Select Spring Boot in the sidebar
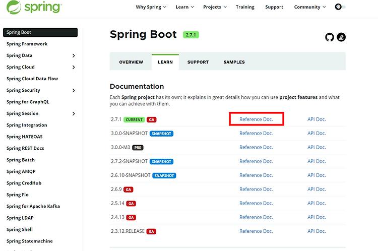Image resolution: width=378 pixels, height=251 pixels. pyautogui.click(x=40, y=32)
